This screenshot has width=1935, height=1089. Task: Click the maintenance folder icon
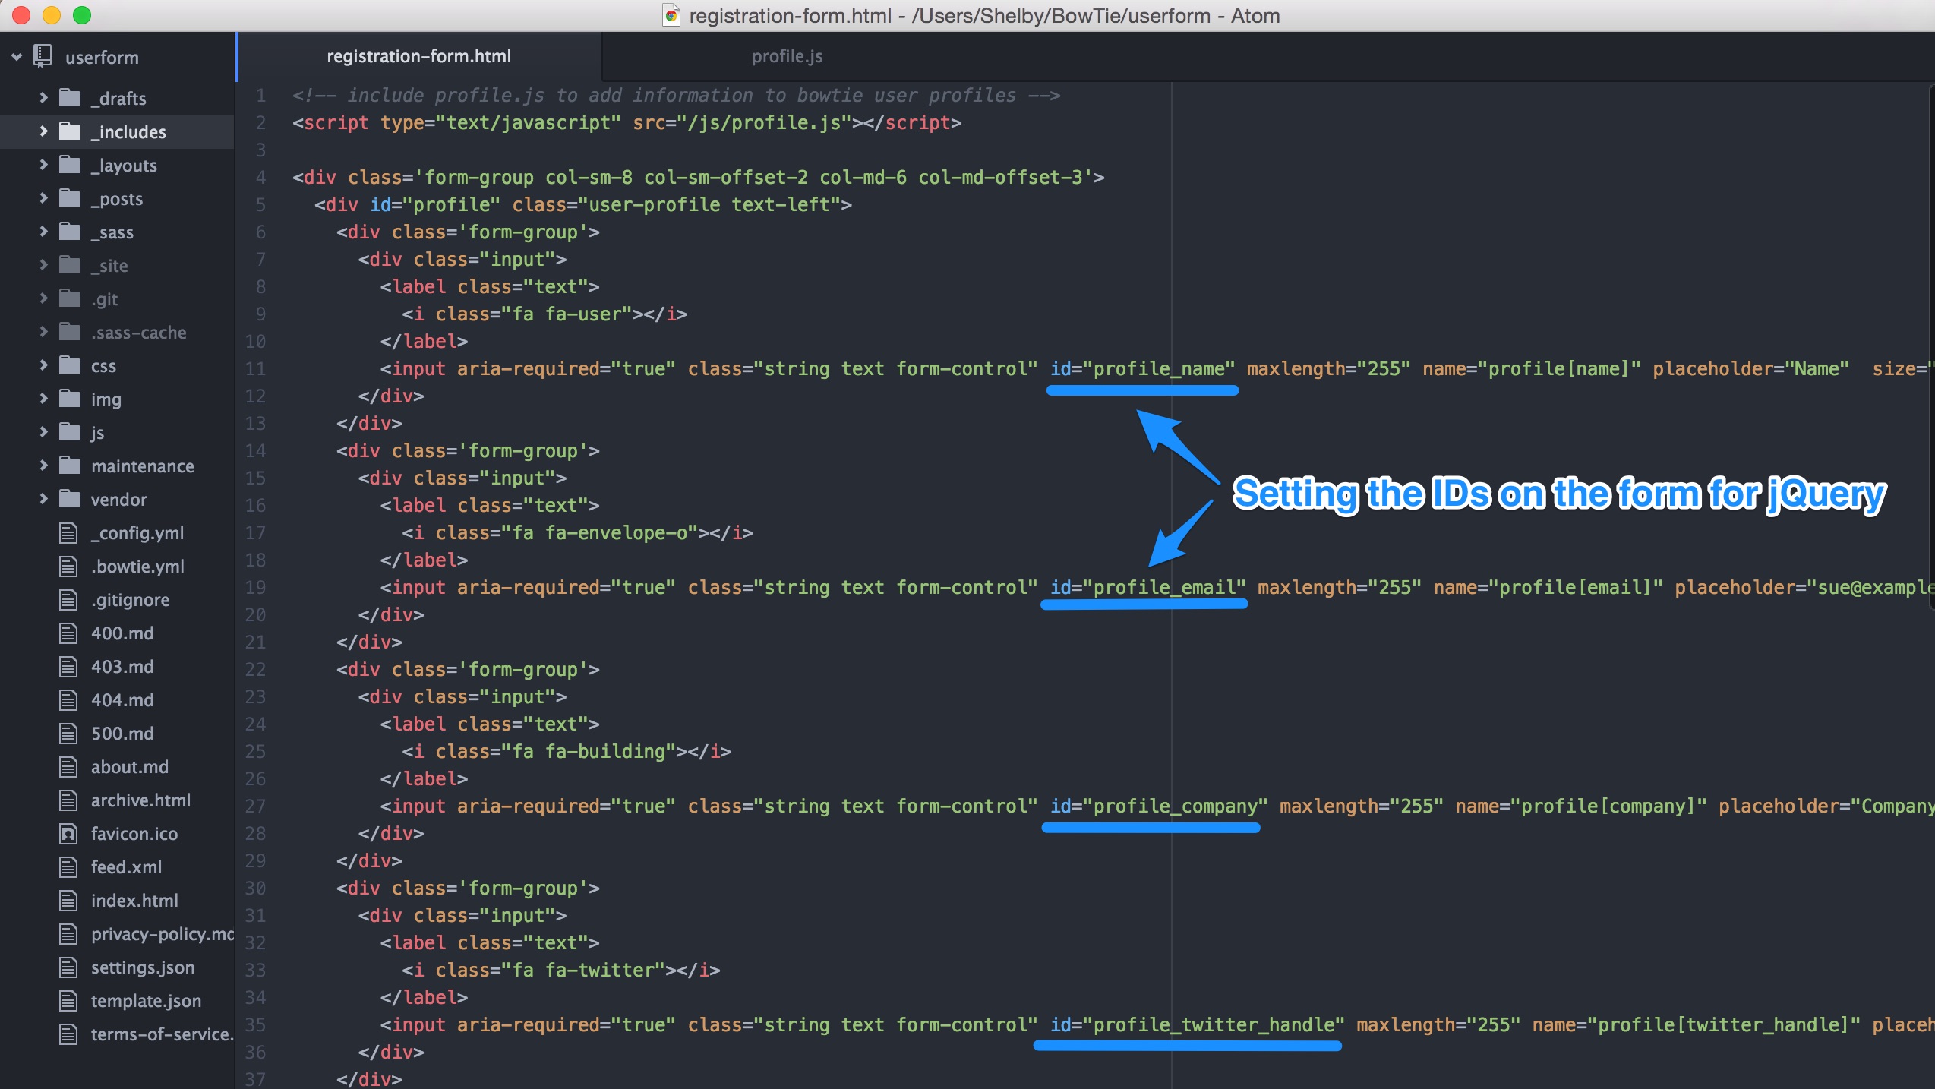coord(73,466)
